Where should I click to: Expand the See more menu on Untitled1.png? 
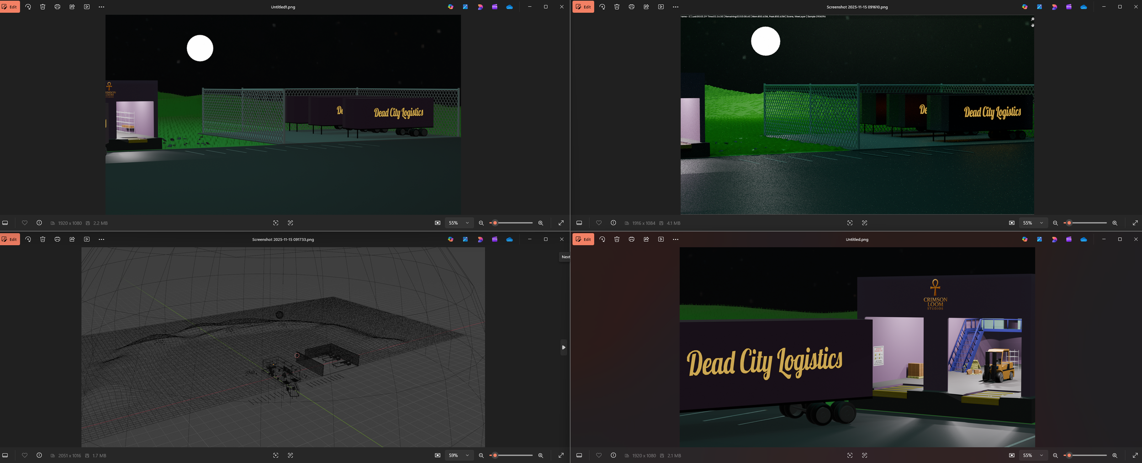(101, 7)
